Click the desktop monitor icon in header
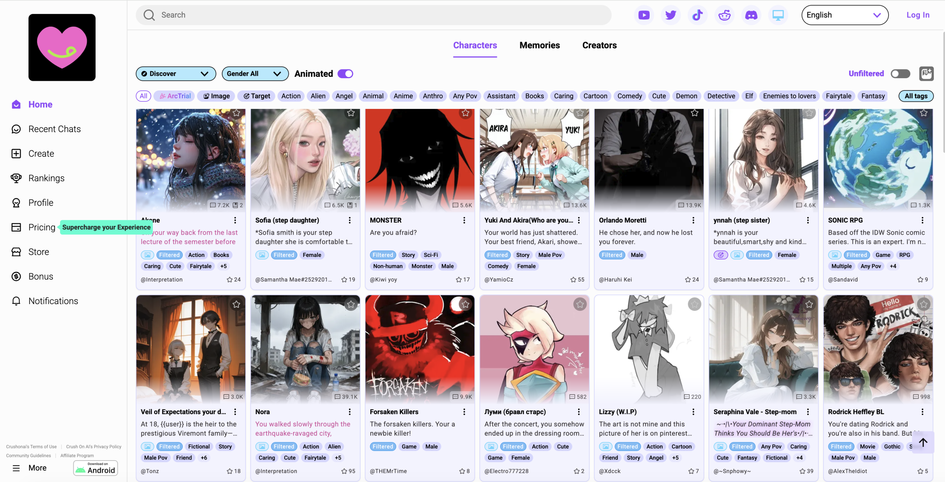Image resolution: width=945 pixels, height=482 pixels. (778, 15)
